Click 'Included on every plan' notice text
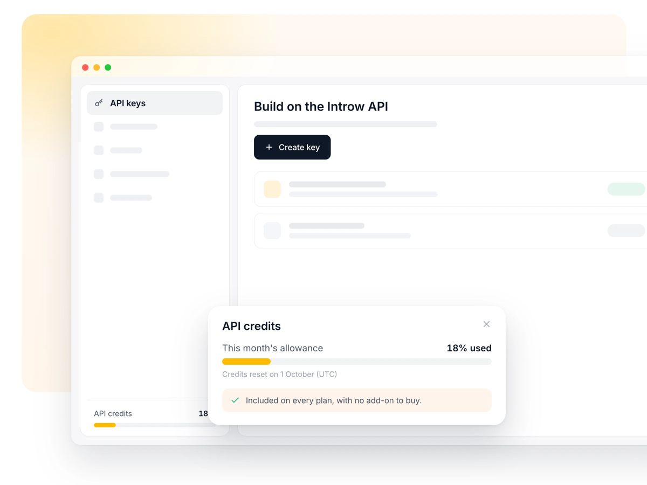This screenshot has height=485, width=647. (334, 400)
